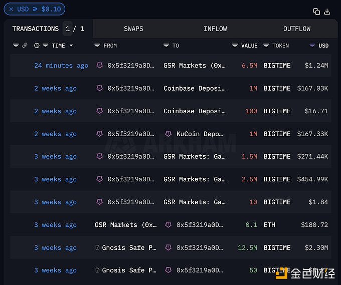Open the To column filter
The height and width of the screenshot is (285, 341).
tap(166, 46)
